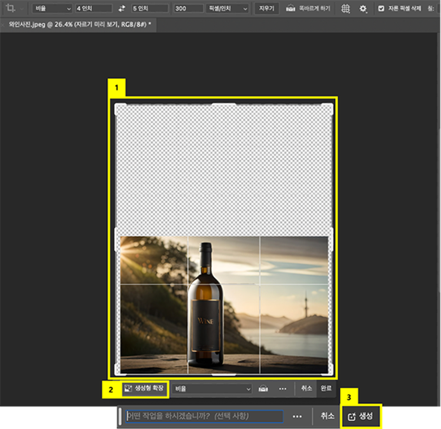Open the crop overlay grid options icon
The width and height of the screenshot is (441, 429).
pyautogui.click(x=346, y=9)
